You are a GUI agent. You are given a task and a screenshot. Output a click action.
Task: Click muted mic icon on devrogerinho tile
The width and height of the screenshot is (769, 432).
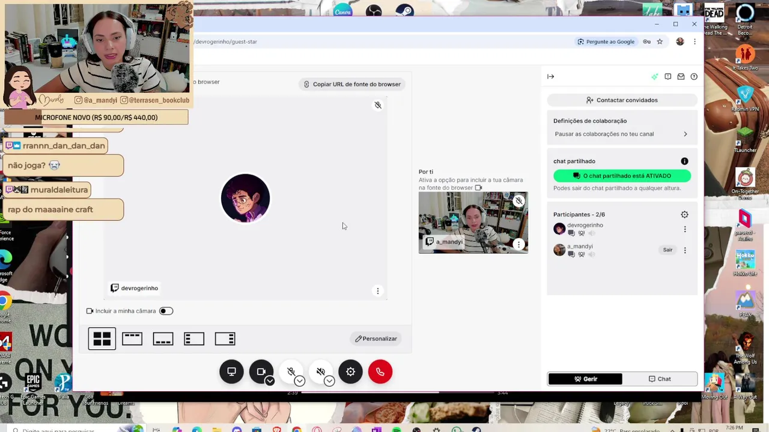coord(378,105)
